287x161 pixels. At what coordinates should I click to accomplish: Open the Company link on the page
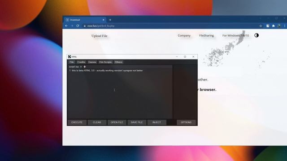184,36
